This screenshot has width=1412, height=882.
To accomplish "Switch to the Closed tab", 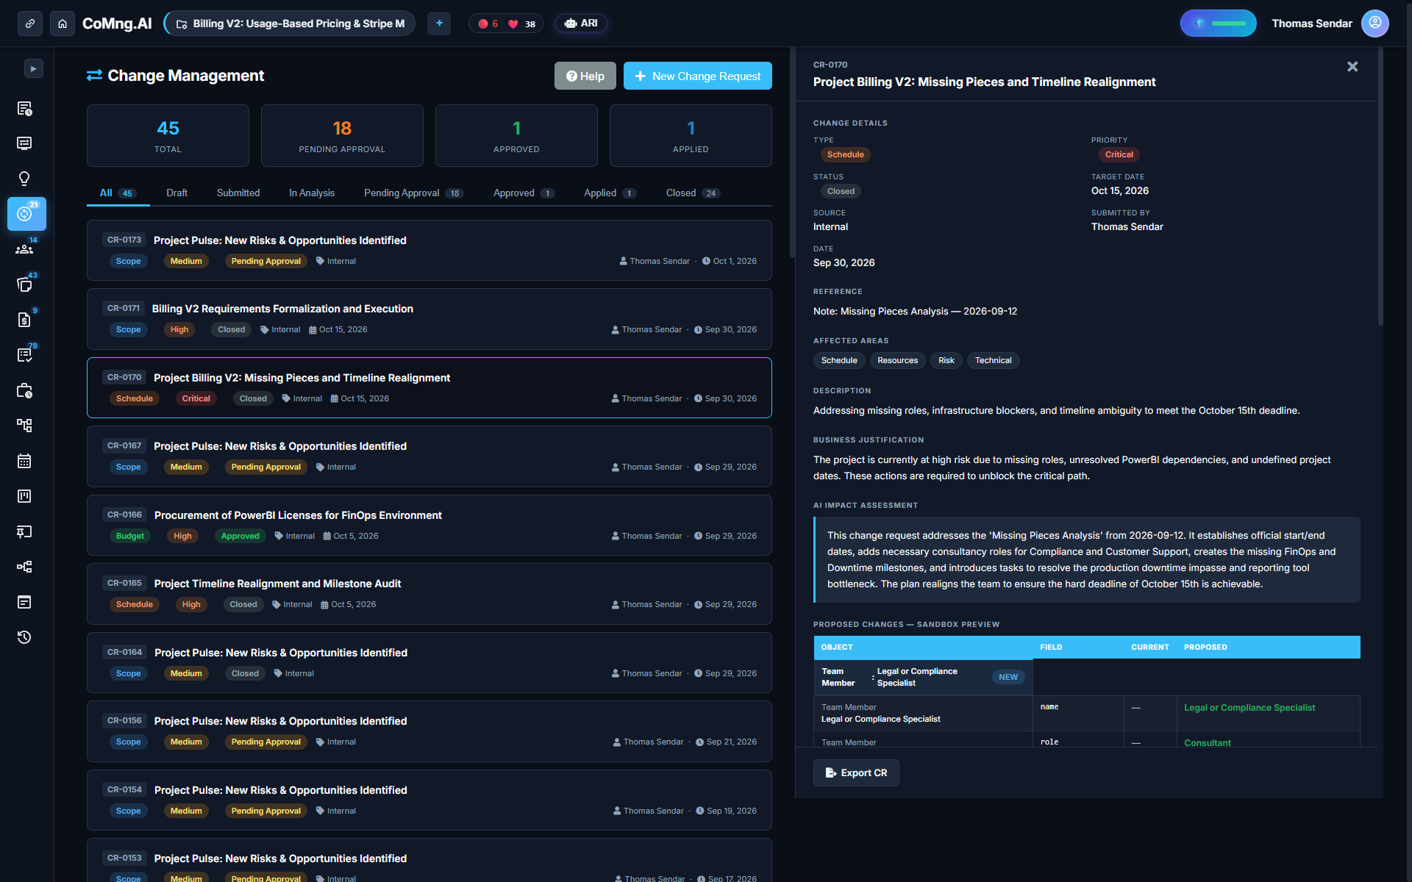I will click(693, 193).
